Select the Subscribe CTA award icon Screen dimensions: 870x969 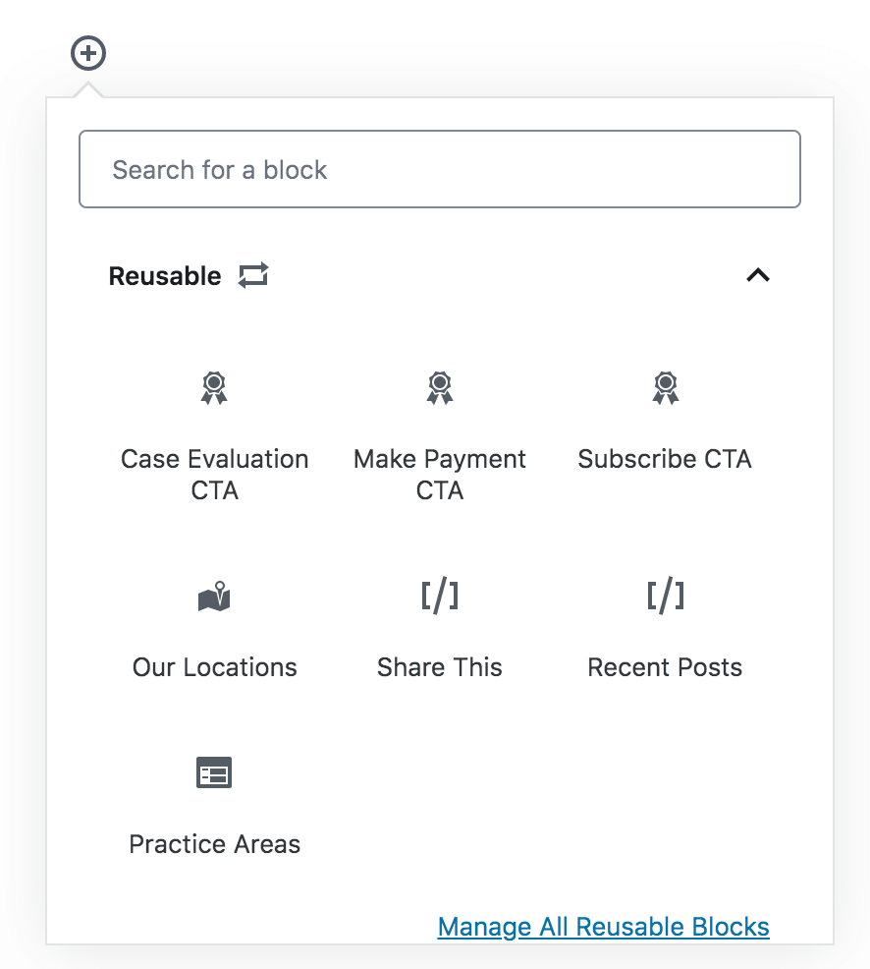[666, 388]
